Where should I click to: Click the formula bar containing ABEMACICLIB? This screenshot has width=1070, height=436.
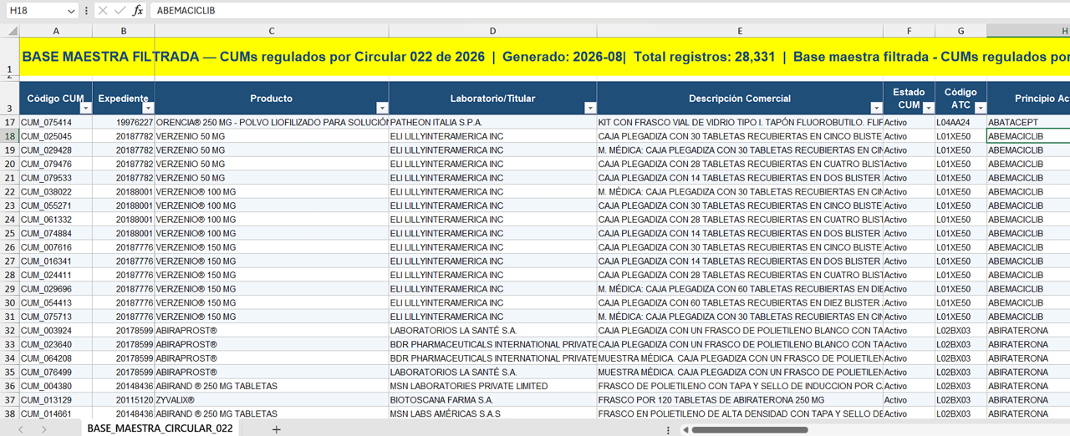pos(610,11)
